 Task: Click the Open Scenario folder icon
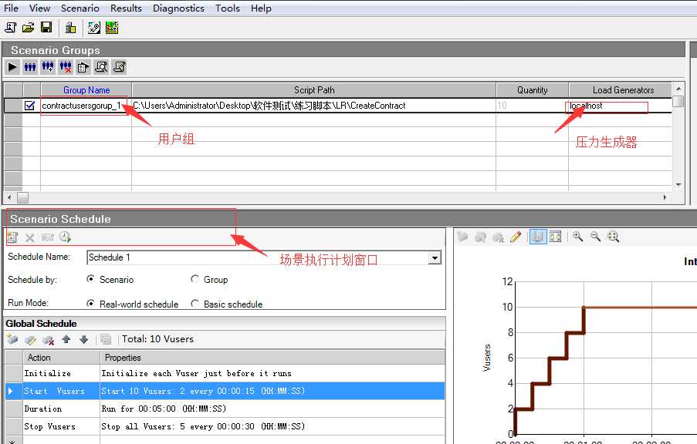(28, 28)
